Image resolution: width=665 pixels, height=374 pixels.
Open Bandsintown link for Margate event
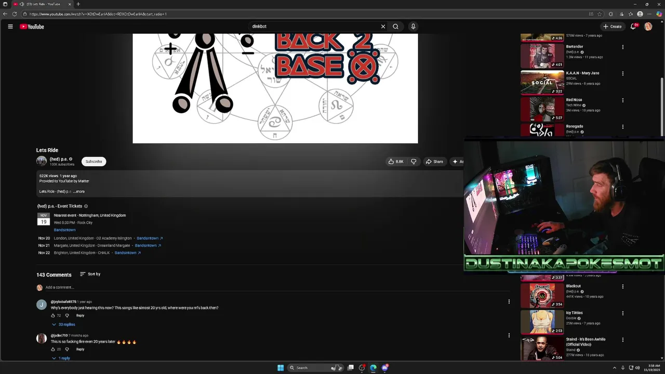[148, 245]
